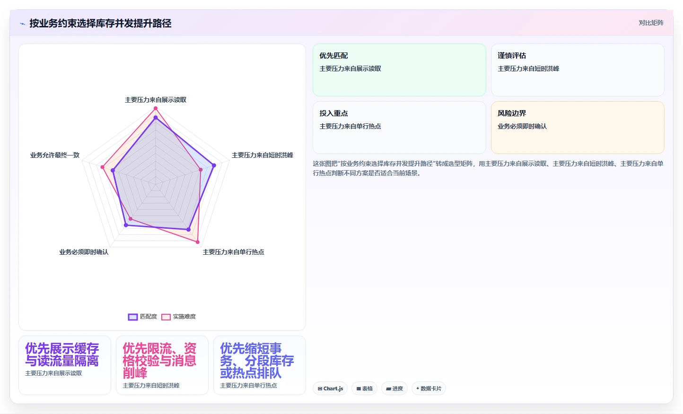Screen dimensions: 683x414
Task: Click pink data point on 单行热点 axis
Action: tap(198, 242)
